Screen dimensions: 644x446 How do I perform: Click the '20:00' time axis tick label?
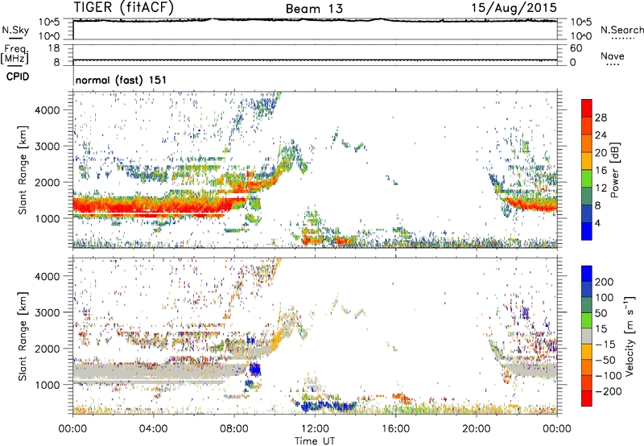477,429
